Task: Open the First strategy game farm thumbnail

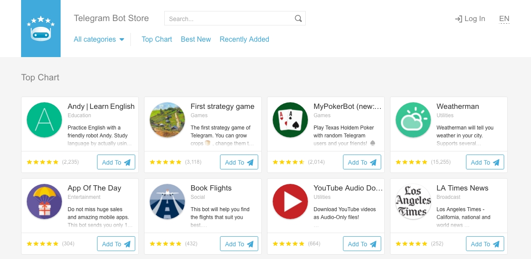Action: coord(167,120)
